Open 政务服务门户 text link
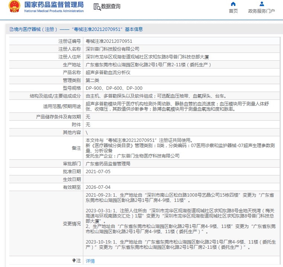Image resolution: width=283 pixels, height=267 pixels. pos(261,11)
